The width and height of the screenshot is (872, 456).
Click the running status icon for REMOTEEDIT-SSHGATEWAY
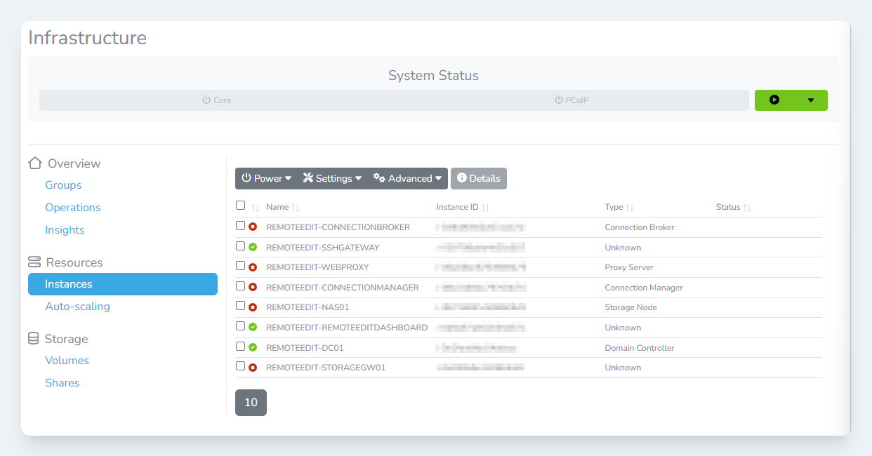(x=253, y=247)
